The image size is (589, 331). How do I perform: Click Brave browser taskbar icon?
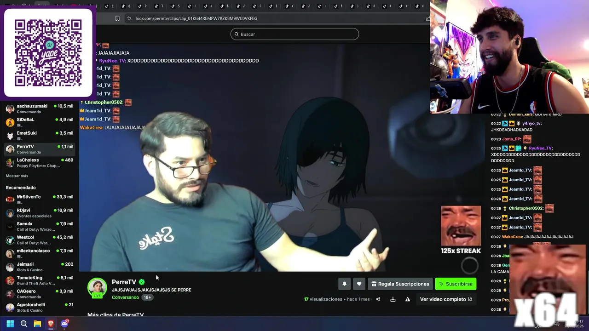point(51,324)
